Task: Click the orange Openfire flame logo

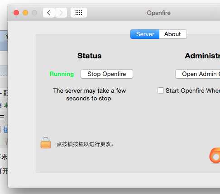Action: (x=215, y=156)
